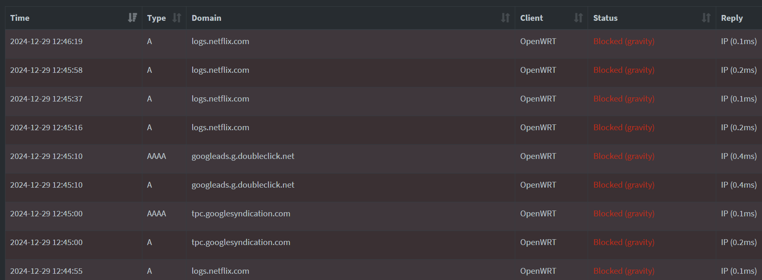This screenshot has height=280, width=762.
Task: Click OpenWRT client in the 12:44:55 row
Action: tap(538, 271)
